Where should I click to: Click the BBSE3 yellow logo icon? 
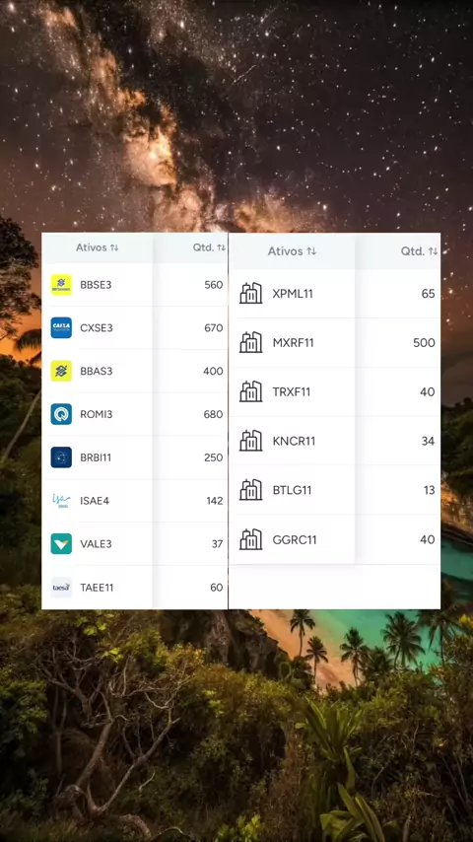[x=61, y=285]
